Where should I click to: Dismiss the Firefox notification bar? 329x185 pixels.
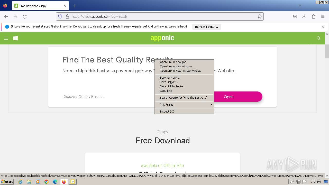point(323,27)
